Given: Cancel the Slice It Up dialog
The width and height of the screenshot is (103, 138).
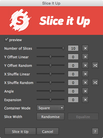Looking at the screenshot, I should pos(48,131).
